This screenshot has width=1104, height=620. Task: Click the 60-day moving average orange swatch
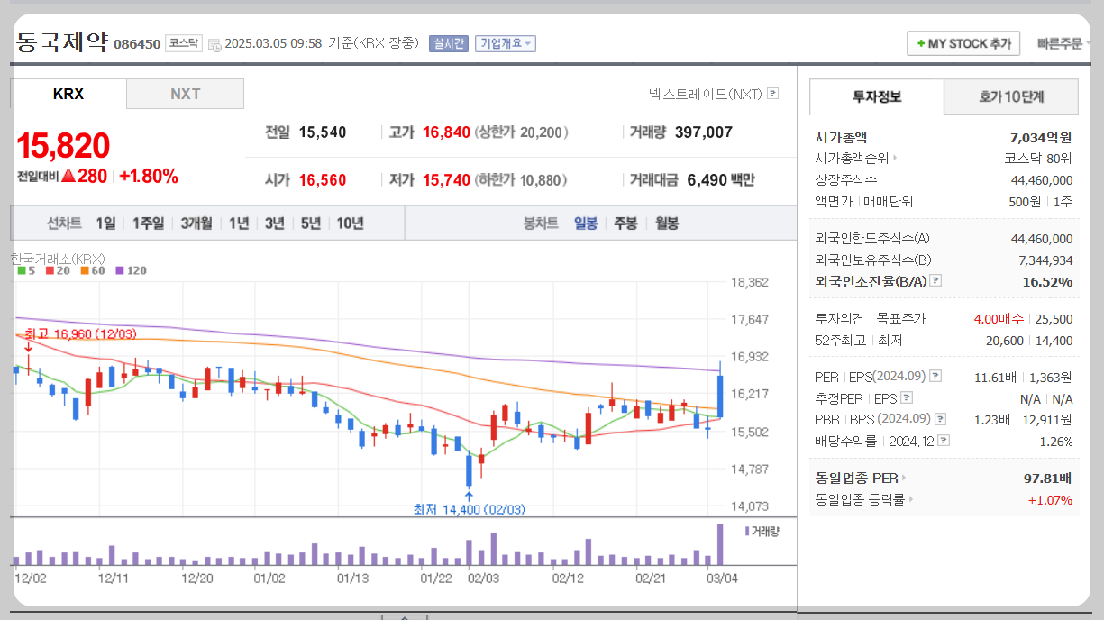tap(83, 270)
